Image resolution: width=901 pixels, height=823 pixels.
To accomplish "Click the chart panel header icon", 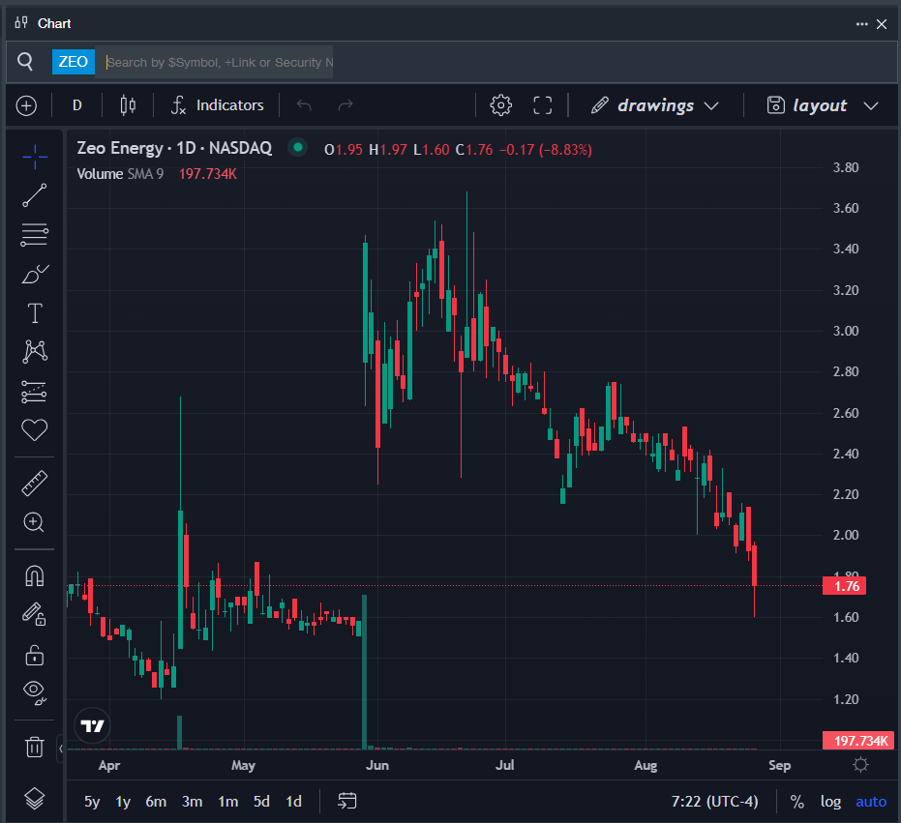I will pos(21,23).
